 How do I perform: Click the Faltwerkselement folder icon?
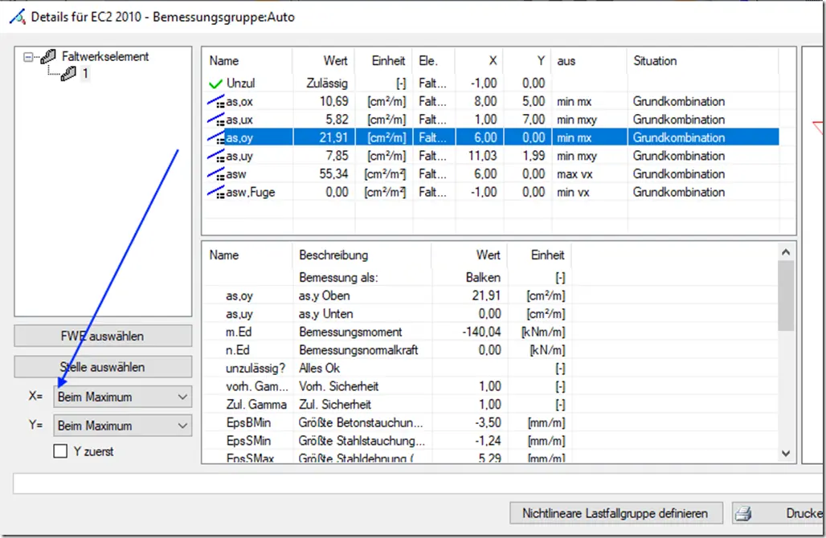tap(48, 55)
